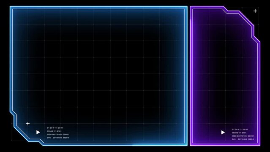Select '001 00110 00 1100 1' in purple panel
This screenshot has width=270, height=152.
click(x=243, y=139)
